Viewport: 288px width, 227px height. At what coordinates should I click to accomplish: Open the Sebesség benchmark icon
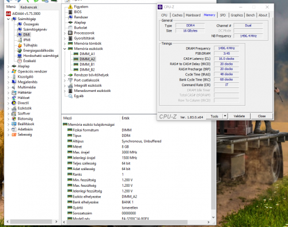point(14,134)
